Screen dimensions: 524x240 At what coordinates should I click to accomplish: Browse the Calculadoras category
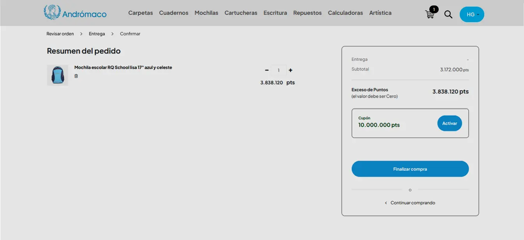(x=345, y=13)
